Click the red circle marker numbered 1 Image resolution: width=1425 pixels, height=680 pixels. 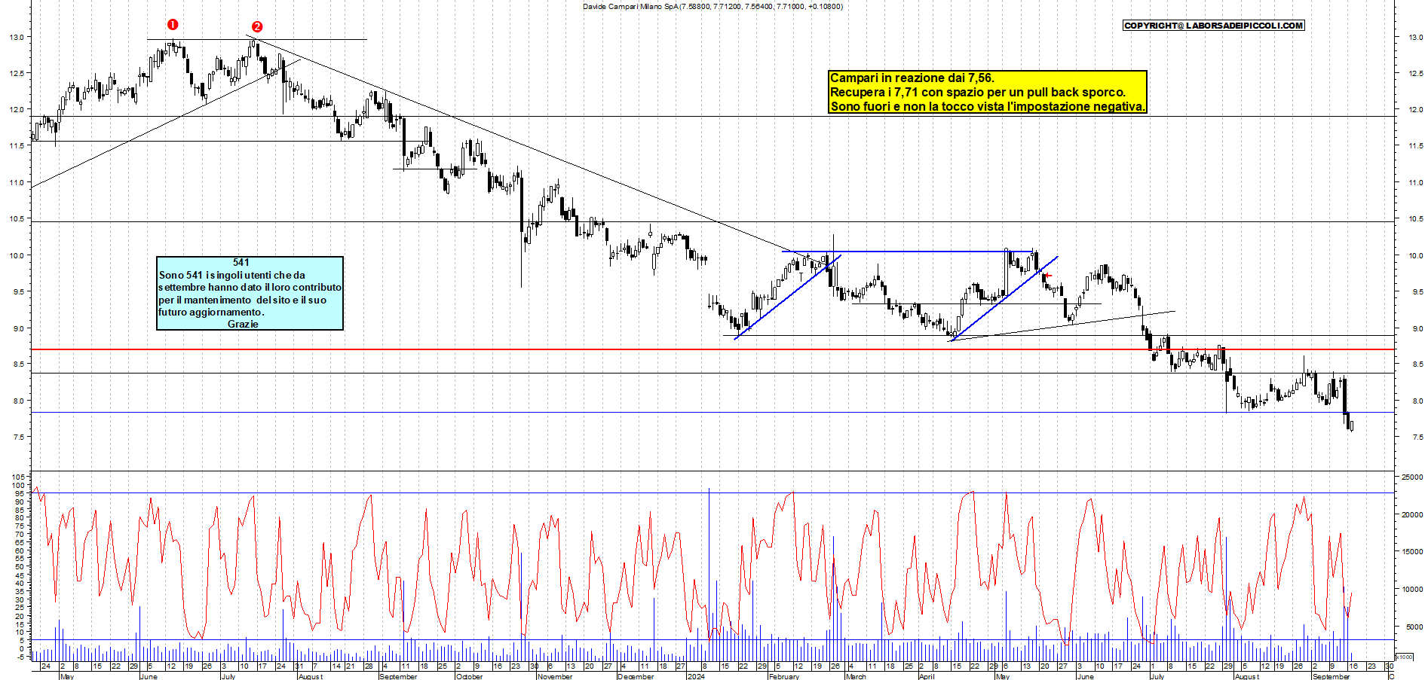[x=173, y=25]
